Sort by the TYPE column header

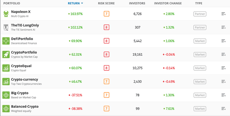pos(199,3)
